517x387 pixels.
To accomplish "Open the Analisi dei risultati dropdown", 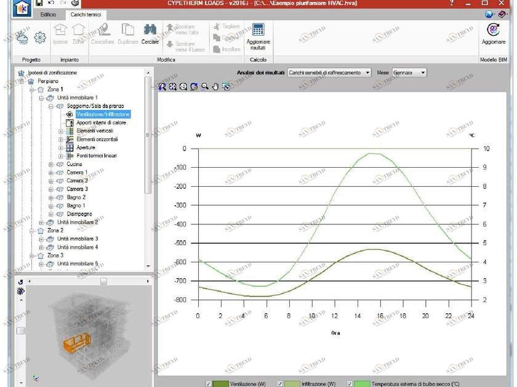I will click(329, 72).
